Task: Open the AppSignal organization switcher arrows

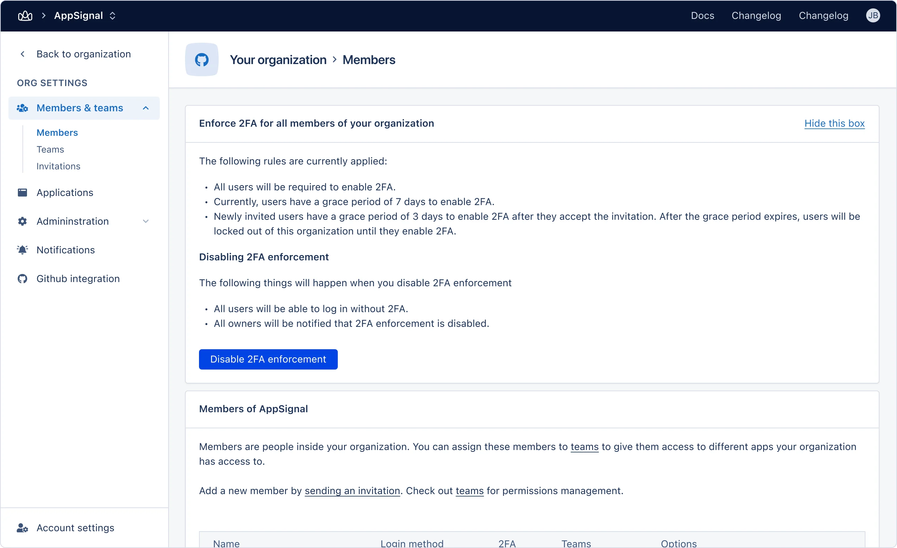Action: coord(112,16)
